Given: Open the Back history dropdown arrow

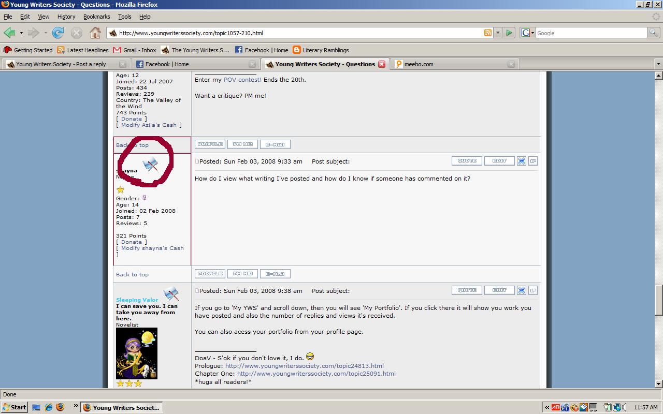Looking at the screenshot, I should click(21, 33).
